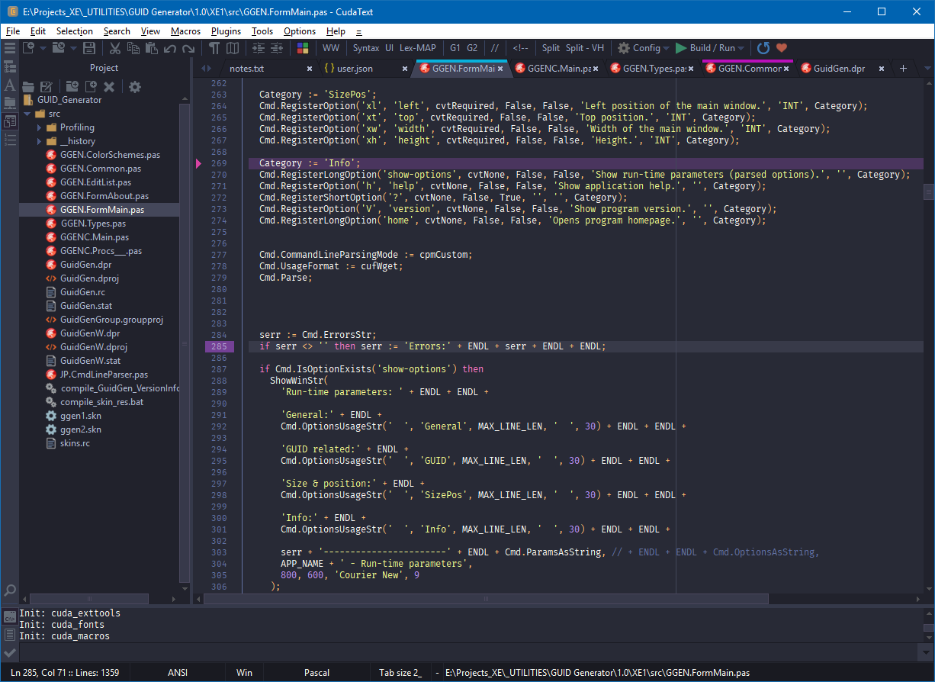Screen dimensions: 935x682
Task: Click the blue reload arrow icon
Action: click(763, 48)
